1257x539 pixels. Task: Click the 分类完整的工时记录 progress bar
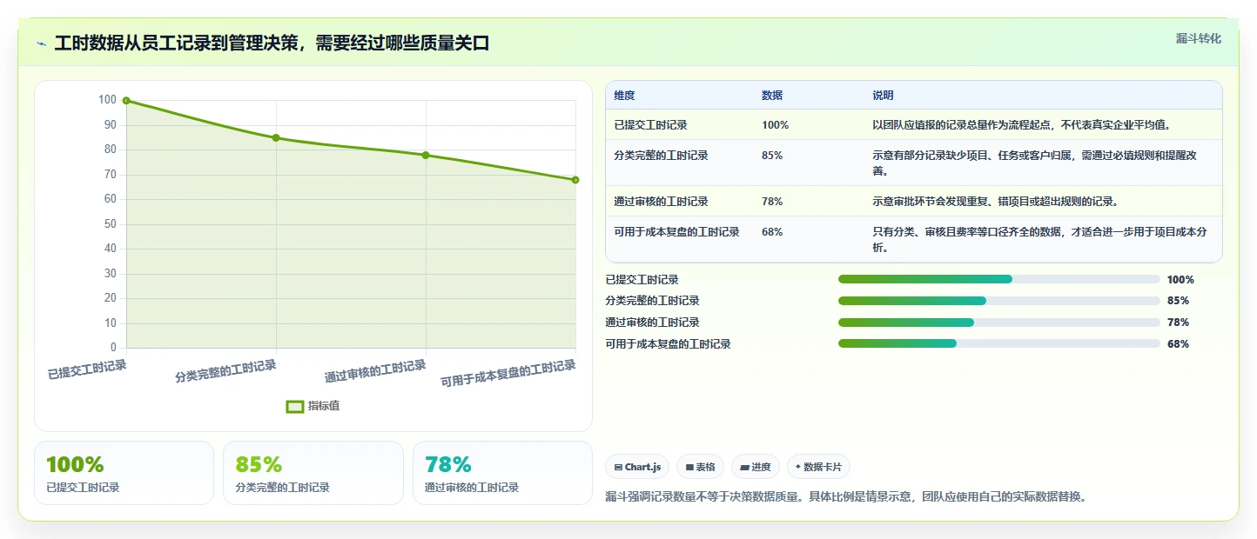998,301
